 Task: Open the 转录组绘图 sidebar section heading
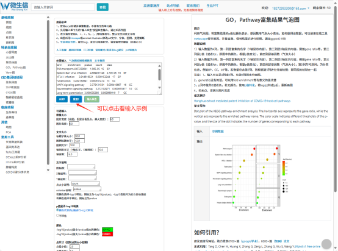tap(9, 48)
